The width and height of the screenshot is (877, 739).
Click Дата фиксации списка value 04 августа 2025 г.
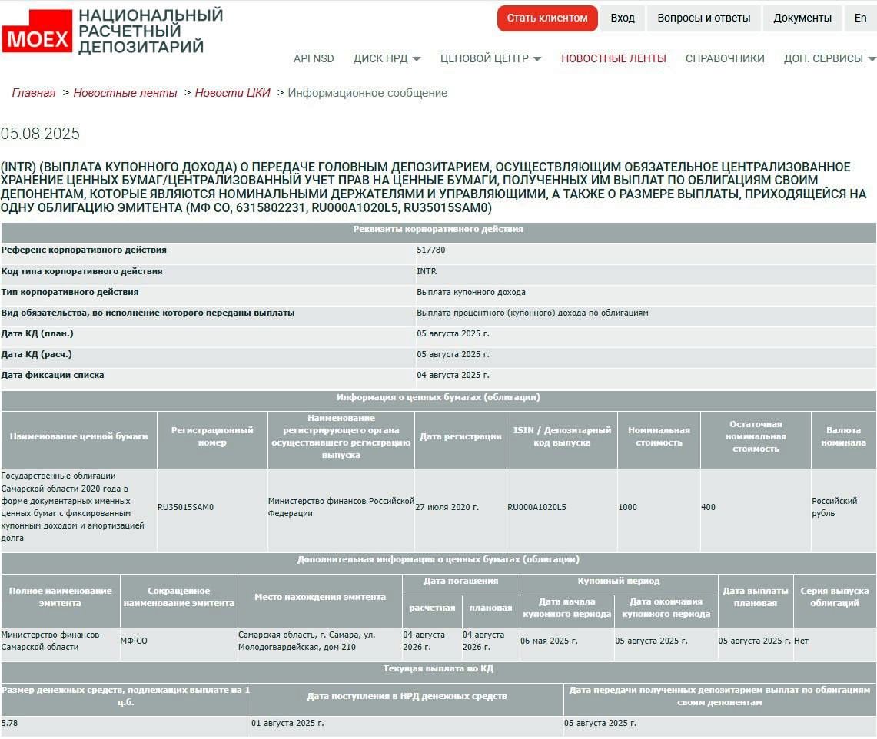[453, 375]
